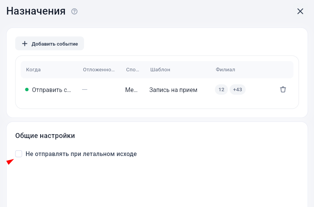Click the help question mark beside Назначения

pos(74,11)
